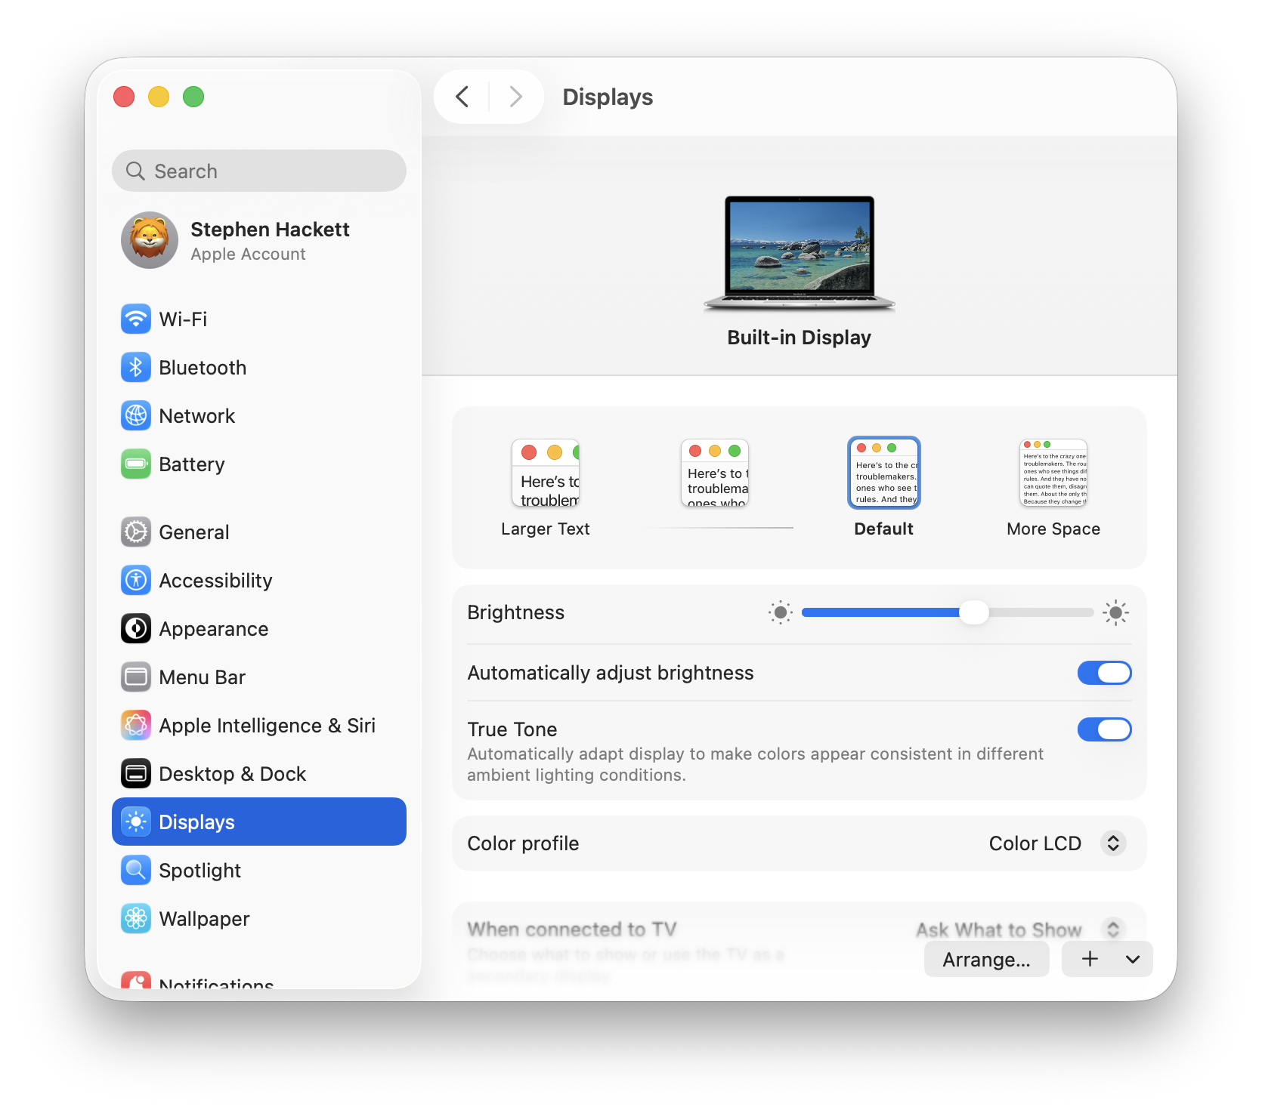Select the Network globe icon
Viewport: 1262px width, 1113px height.
(x=136, y=416)
